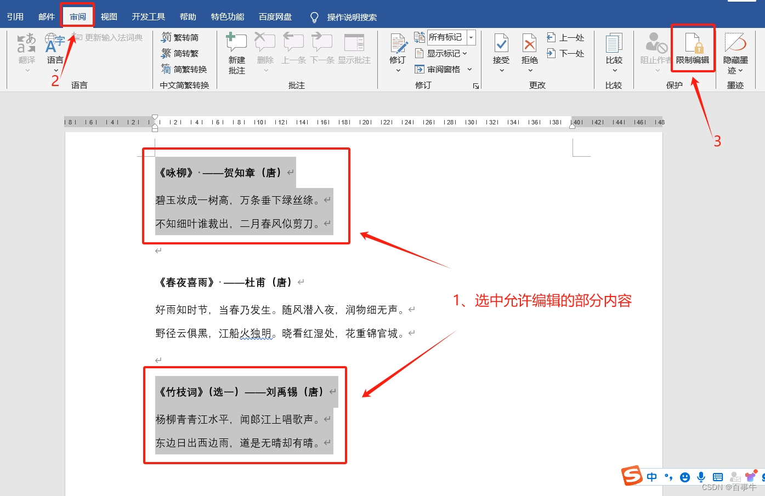Toggle 显示批注 show comments
The image size is (765, 496).
click(354, 48)
